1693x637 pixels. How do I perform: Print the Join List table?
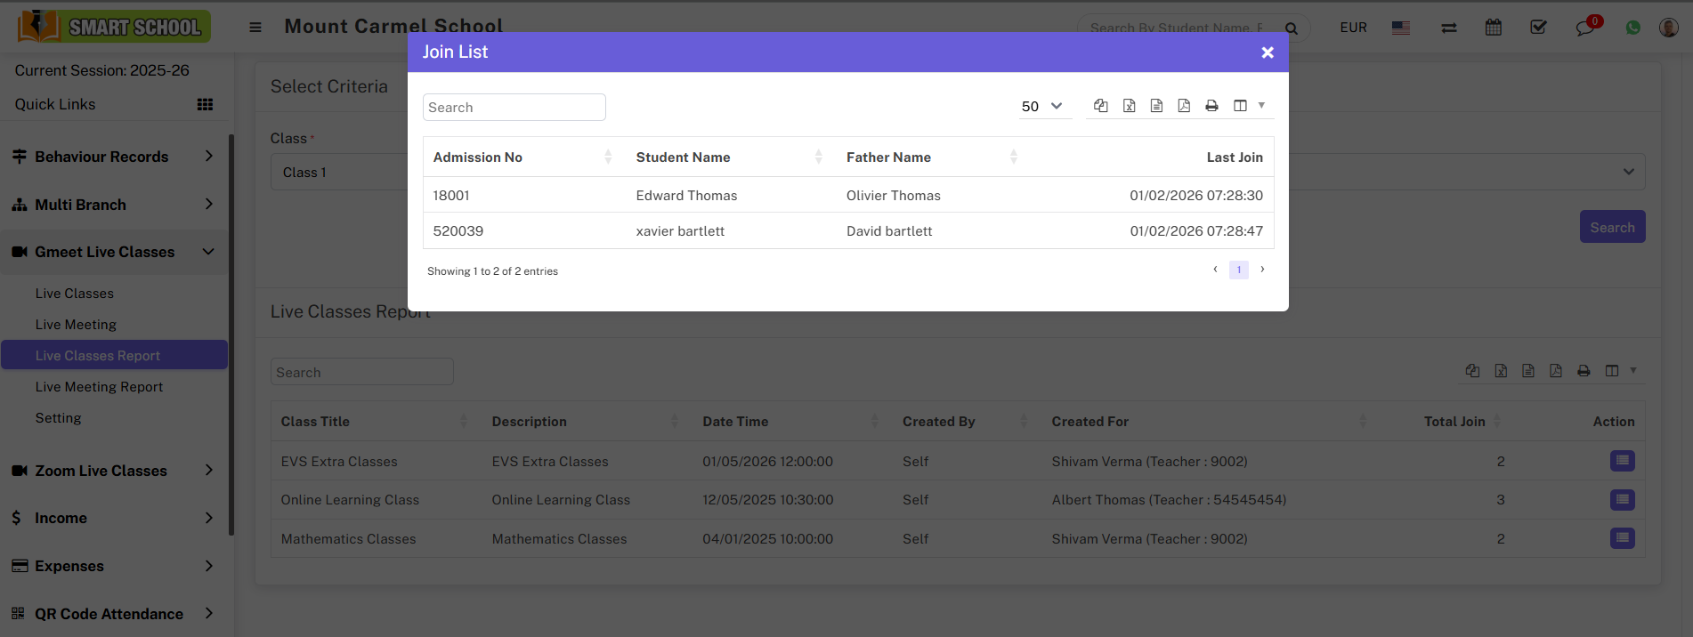point(1211,106)
